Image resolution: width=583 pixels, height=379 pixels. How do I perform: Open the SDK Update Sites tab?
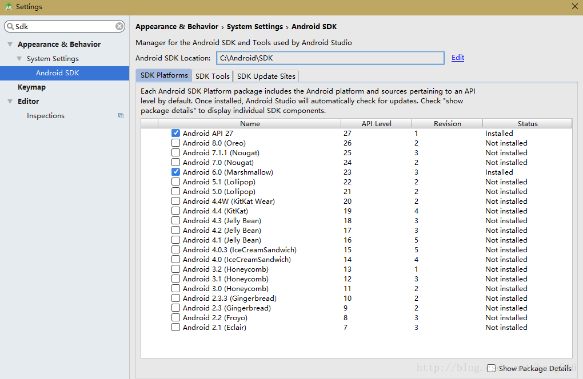click(x=266, y=76)
